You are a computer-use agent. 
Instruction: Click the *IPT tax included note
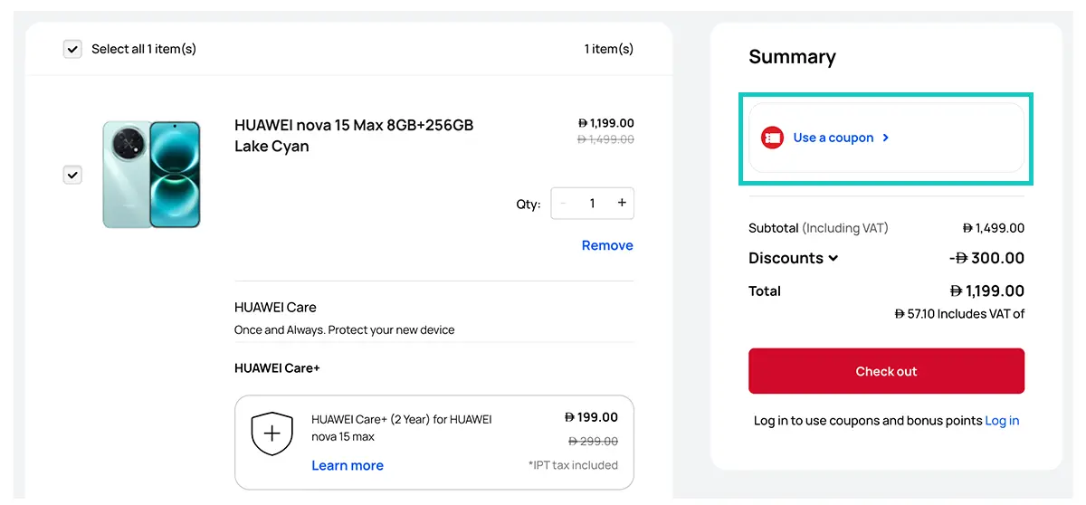coord(573,465)
